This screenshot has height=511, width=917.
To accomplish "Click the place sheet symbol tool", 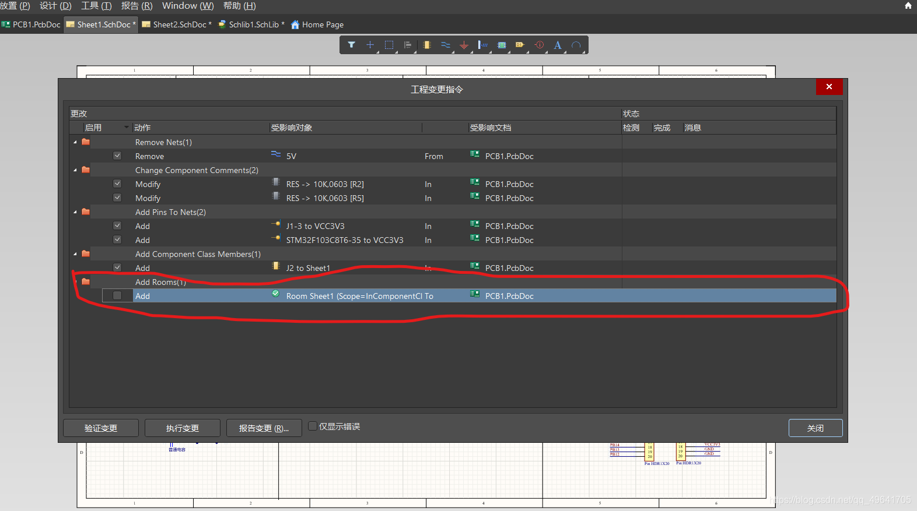I will (x=502, y=45).
